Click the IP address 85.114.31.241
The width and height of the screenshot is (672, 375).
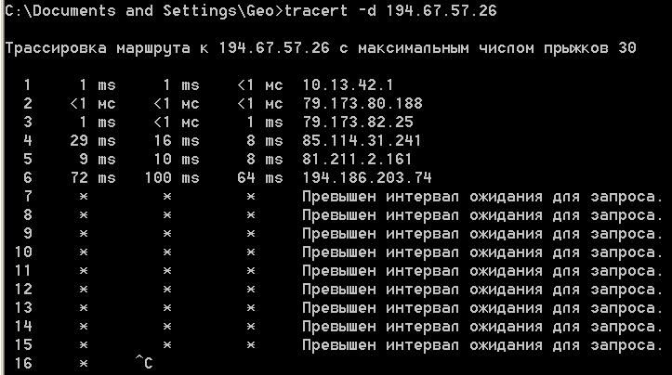(362, 140)
